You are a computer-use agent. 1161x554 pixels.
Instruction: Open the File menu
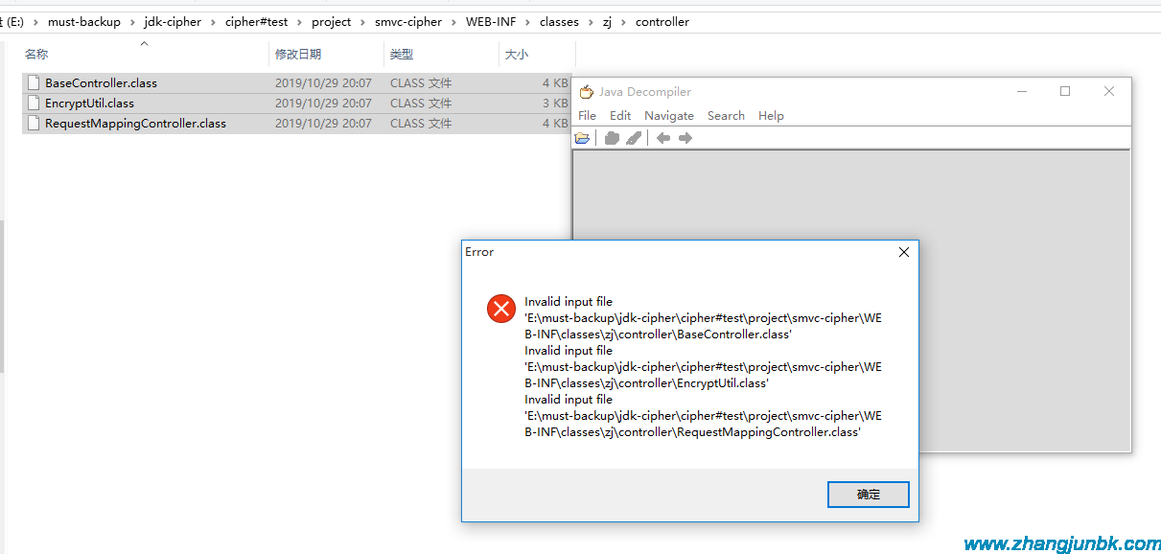click(x=587, y=116)
